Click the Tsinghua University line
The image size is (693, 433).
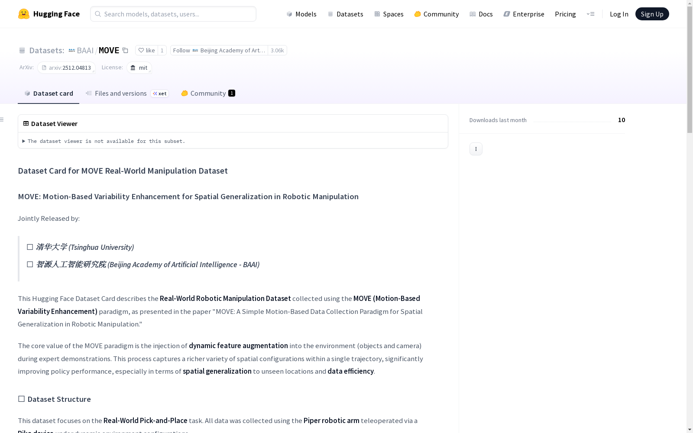tap(81, 247)
